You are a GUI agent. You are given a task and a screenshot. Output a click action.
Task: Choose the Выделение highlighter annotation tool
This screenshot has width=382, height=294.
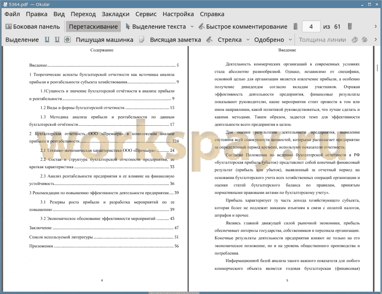click(22, 40)
